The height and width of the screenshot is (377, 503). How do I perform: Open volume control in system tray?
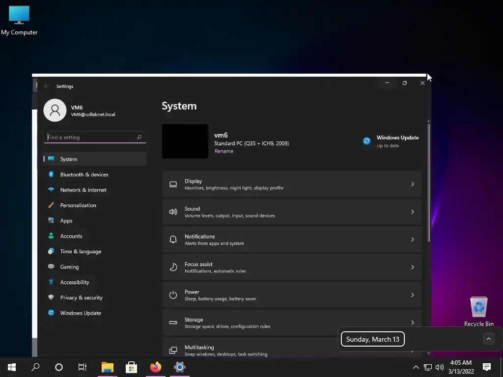pos(440,367)
